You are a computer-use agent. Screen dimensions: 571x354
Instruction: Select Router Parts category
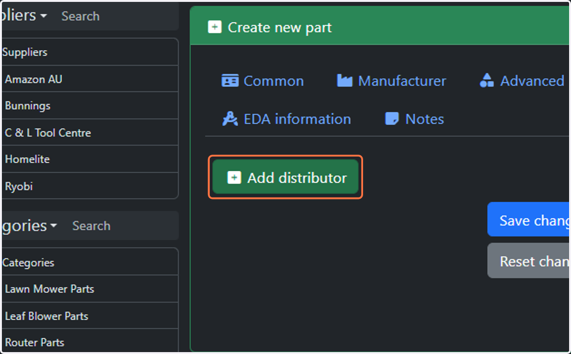tap(90, 342)
